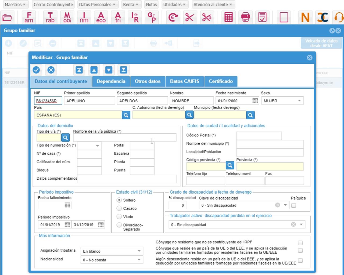Viewport: 344px width, 275px height.
Task: Open the Renta menu
Action: click(131, 5)
